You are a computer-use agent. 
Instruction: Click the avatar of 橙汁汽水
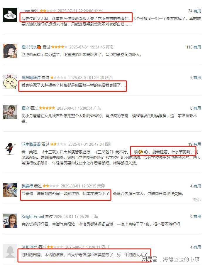(10, 51)
